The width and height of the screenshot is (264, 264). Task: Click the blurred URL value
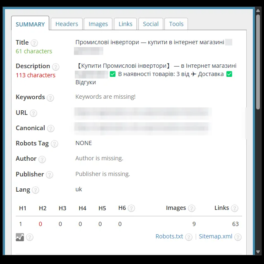pos(143,113)
